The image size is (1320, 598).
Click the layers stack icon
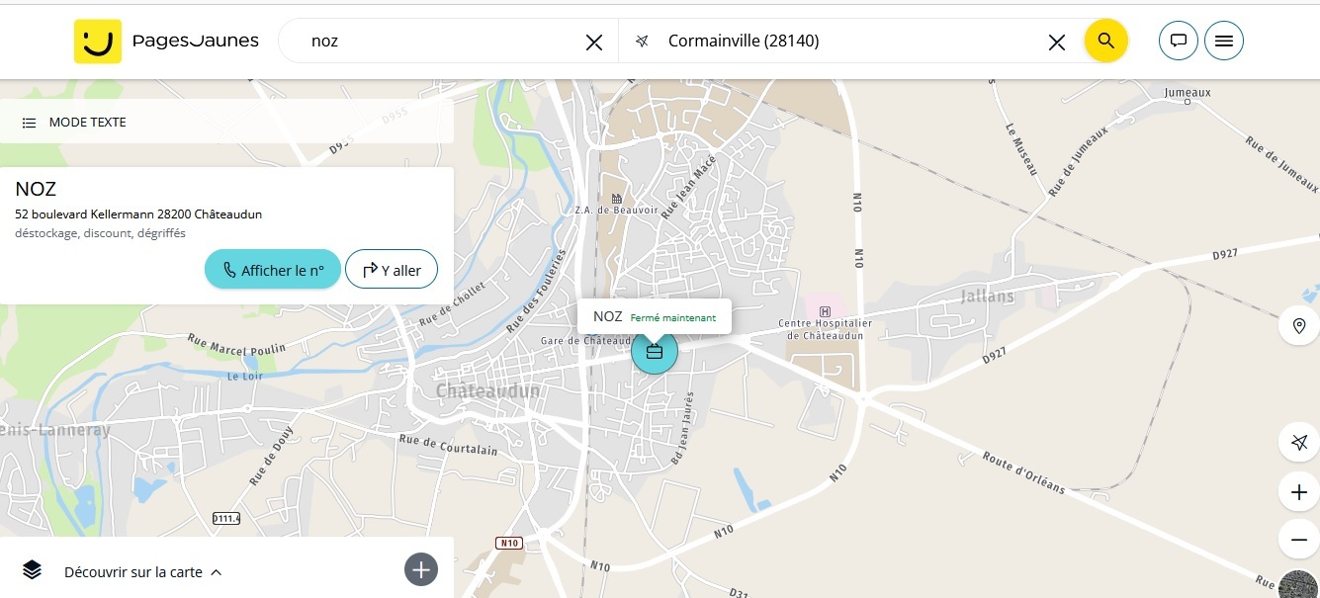pyautogui.click(x=32, y=569)
